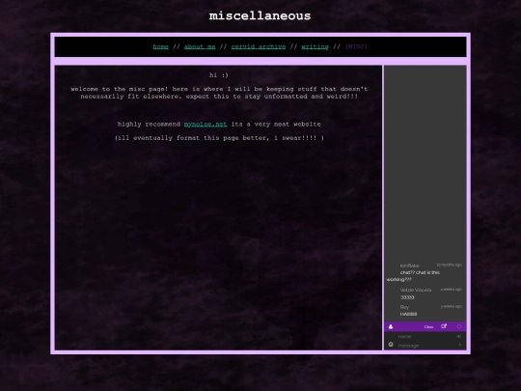Click the login icon beside name field
Screen dimensions: 521x391
point(459,336)
